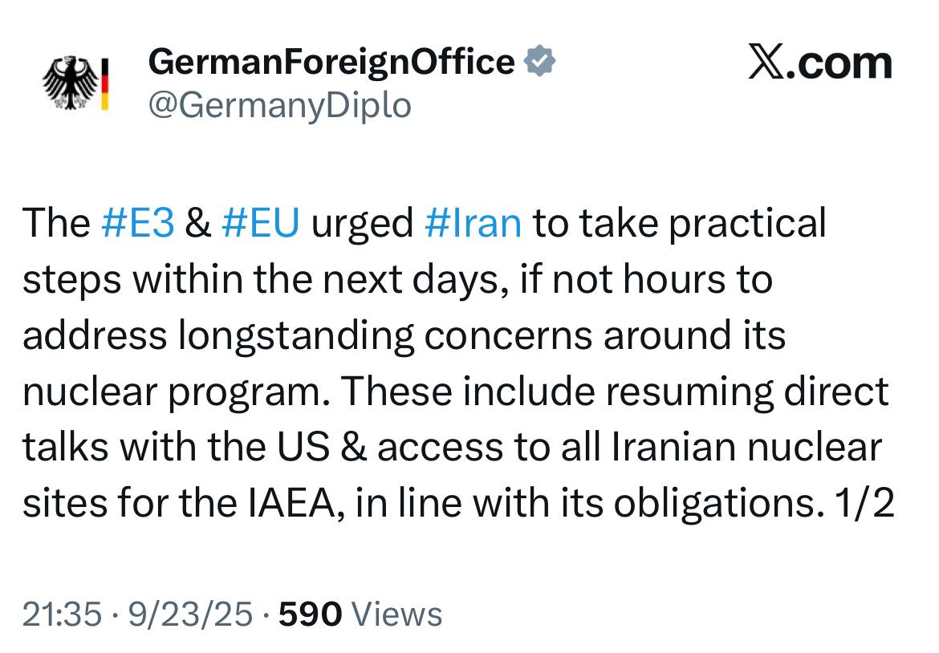Click the Views label
The width and height of the screenshot is (939, 653).
pyautogui.click(x=397, y=614)
